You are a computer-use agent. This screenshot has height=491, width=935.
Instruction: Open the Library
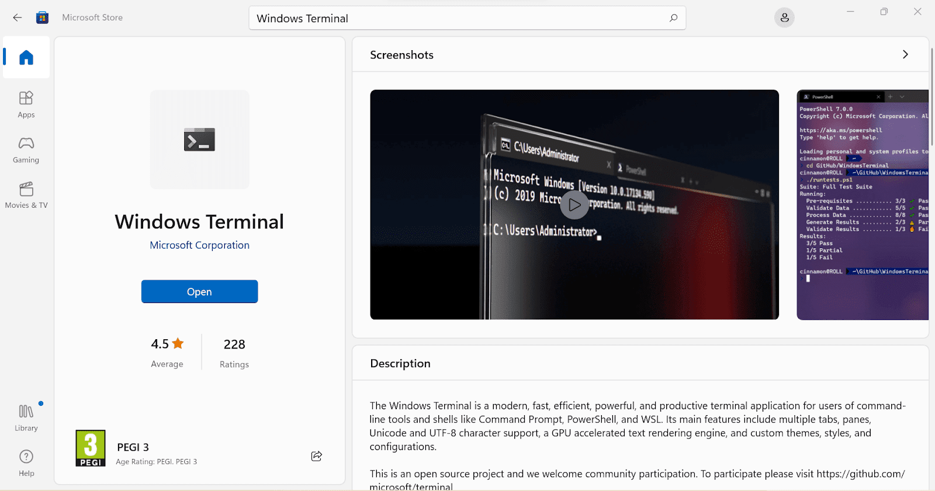26,418
